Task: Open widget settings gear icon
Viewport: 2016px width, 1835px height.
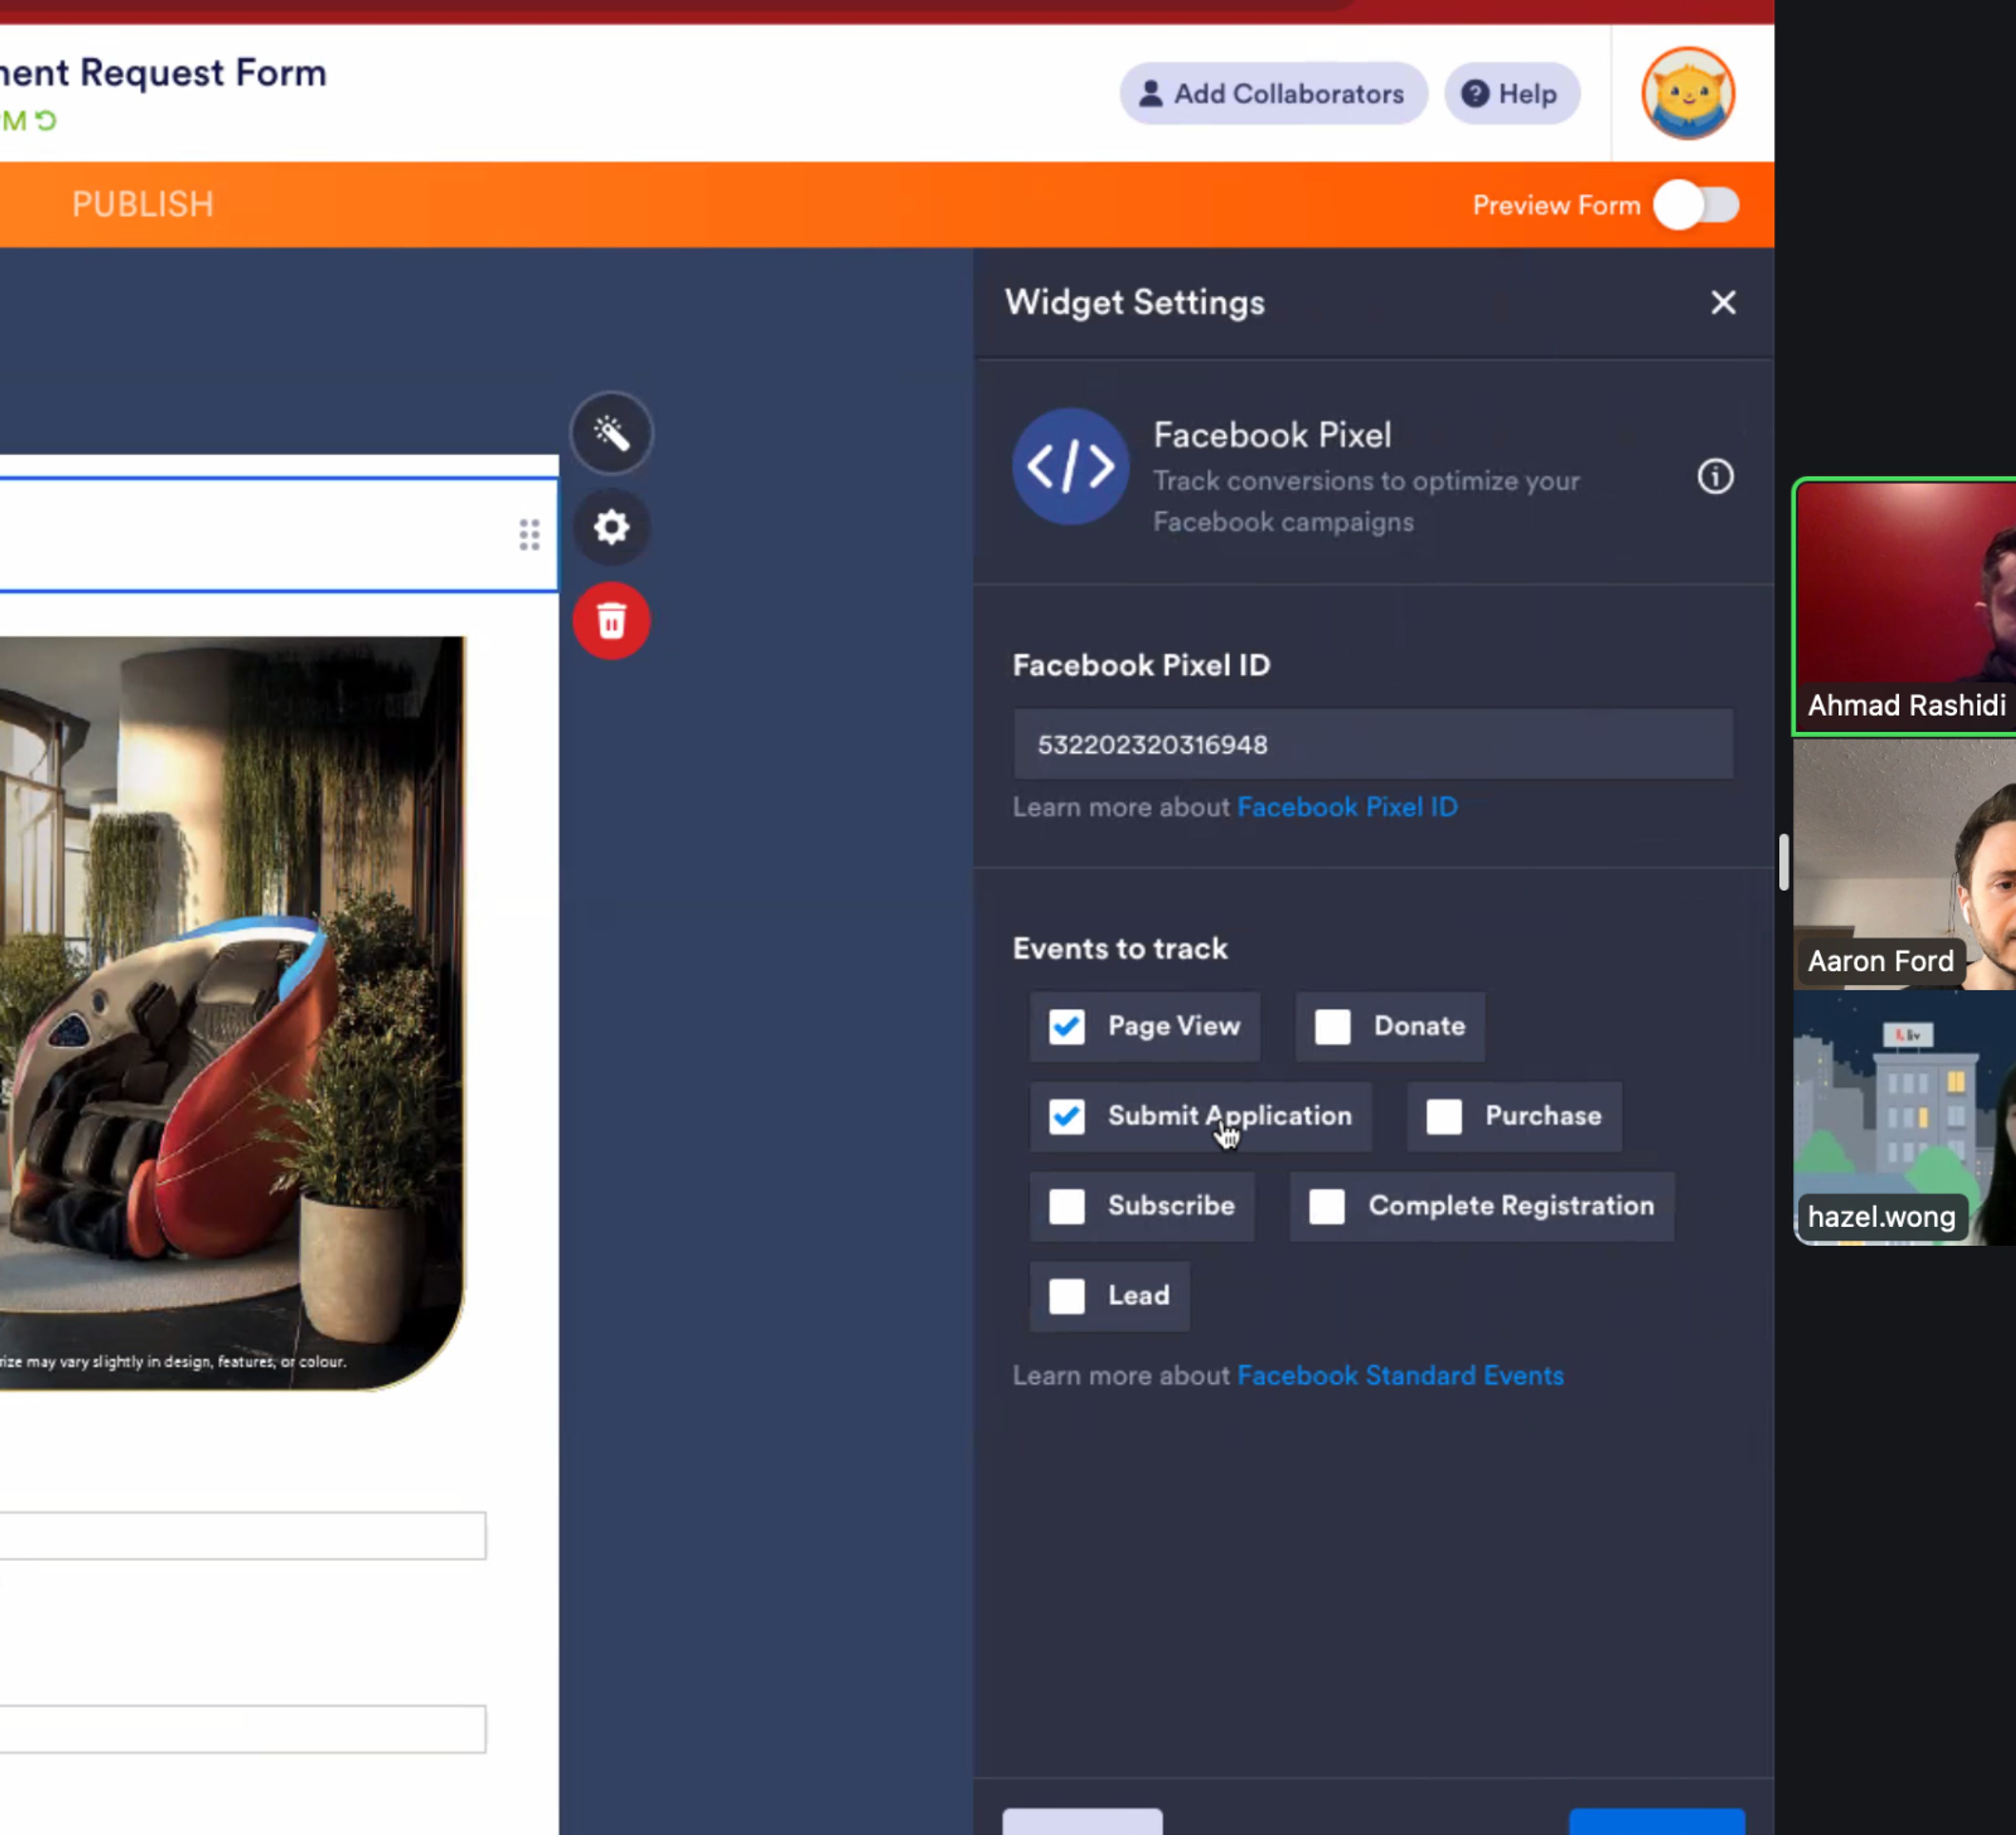Action: pos(611,527)
